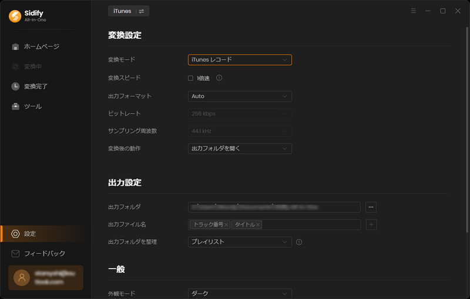Show info next to 1倍速 checkbox

(219, 78)
